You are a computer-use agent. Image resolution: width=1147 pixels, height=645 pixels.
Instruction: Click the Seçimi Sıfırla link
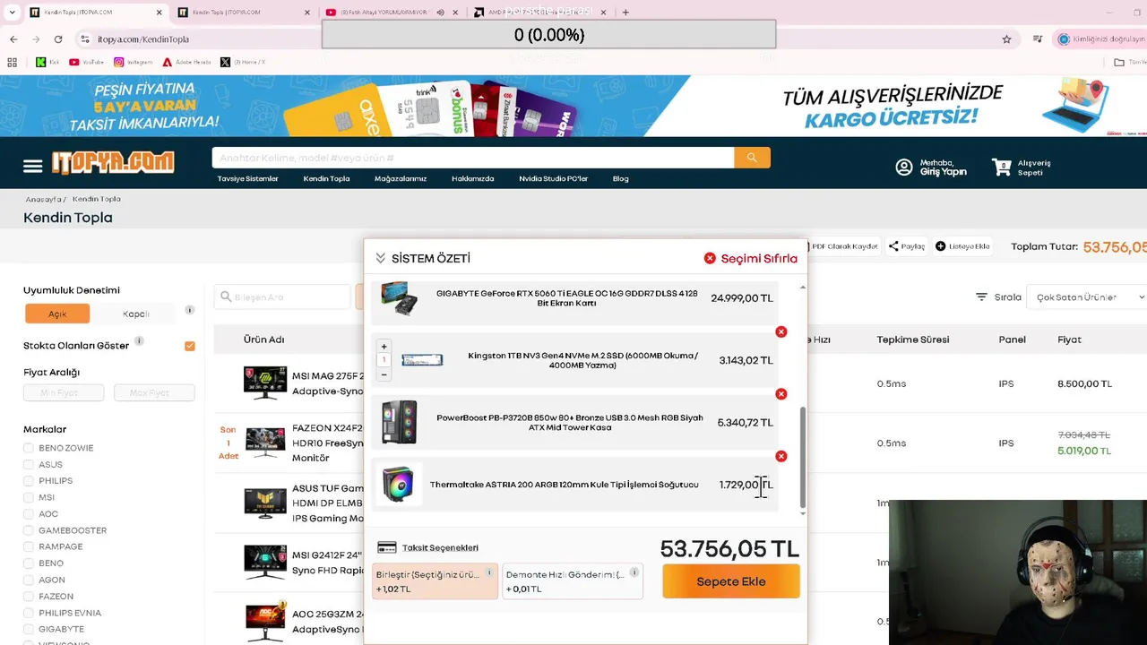pyautogui.click(x=759, y=258)
